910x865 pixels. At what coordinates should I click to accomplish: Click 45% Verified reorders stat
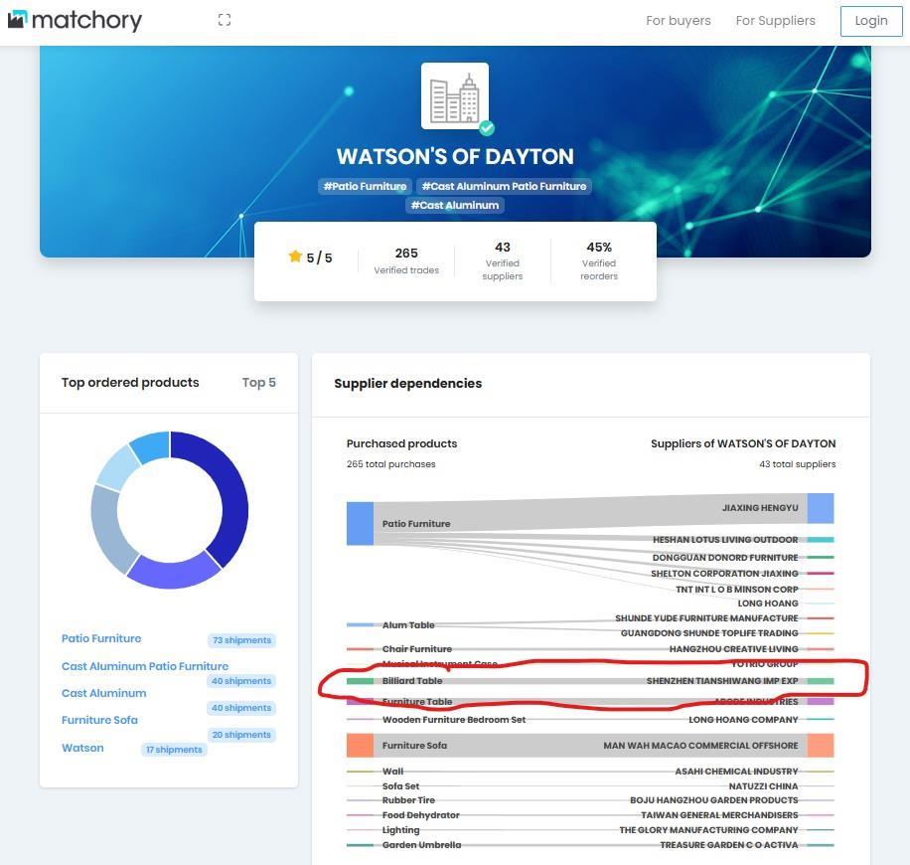(599, 261)
